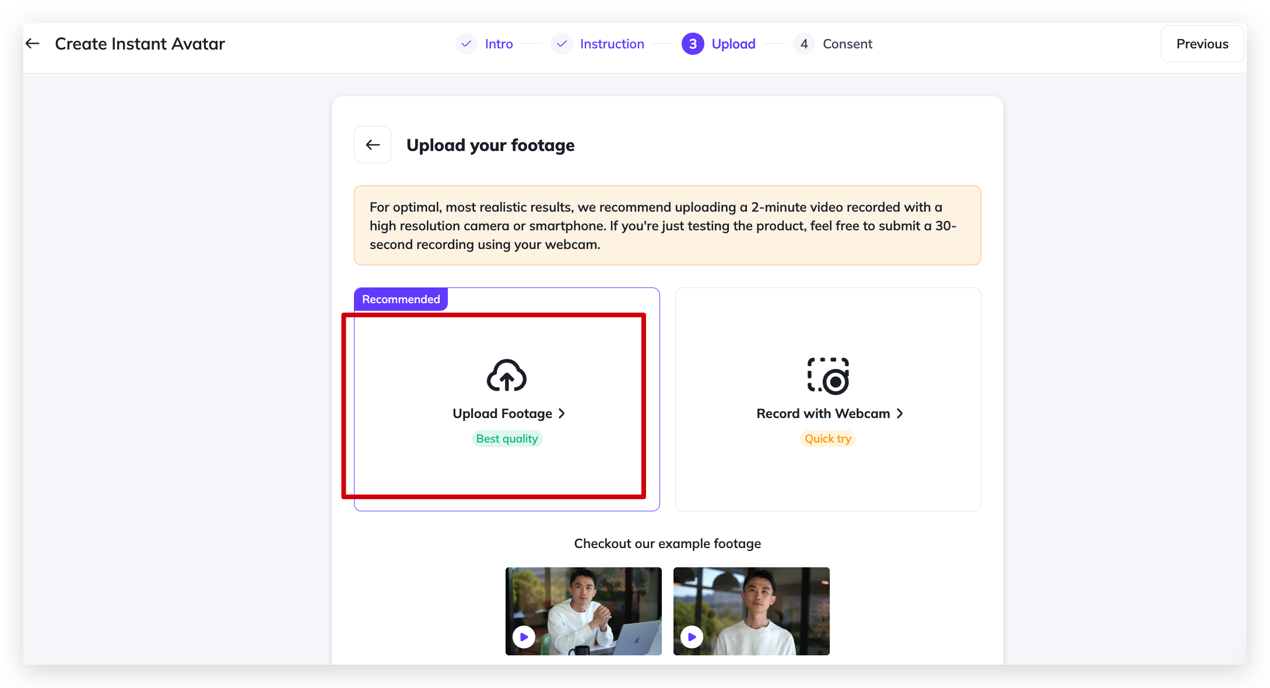
Task: Click the Instruction step checkmark icon
Action: pyautogui.click(x=562, y=44)
